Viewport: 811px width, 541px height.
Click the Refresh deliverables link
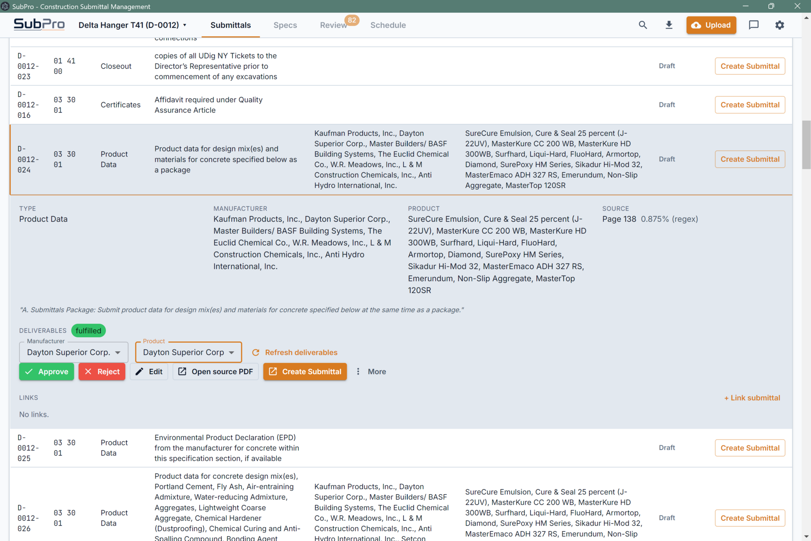(x=301, y=353)
